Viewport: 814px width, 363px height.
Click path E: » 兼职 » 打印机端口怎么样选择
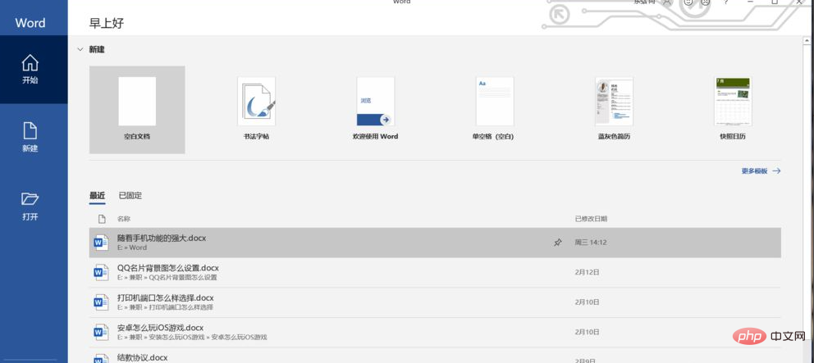pyautogui.click(x=165, y=307)
